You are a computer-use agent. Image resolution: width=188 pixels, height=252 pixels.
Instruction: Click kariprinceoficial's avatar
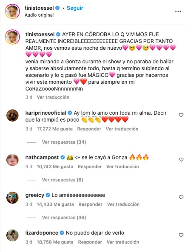(12, 116)
